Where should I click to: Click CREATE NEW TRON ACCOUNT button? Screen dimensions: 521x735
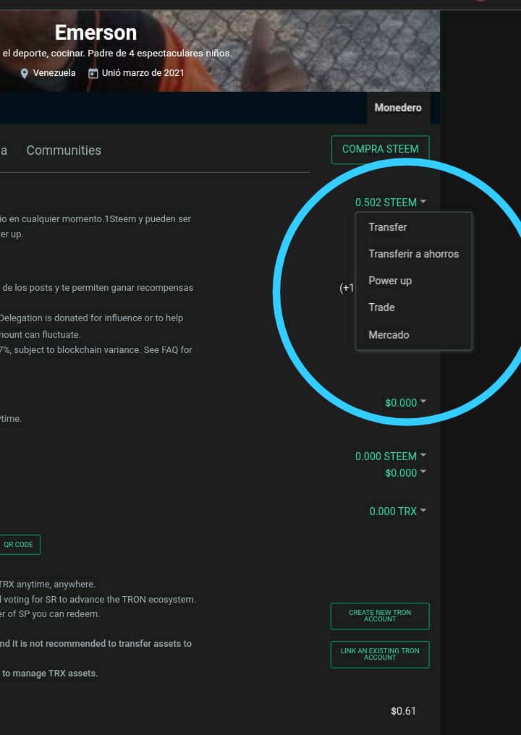coord(380,616)
